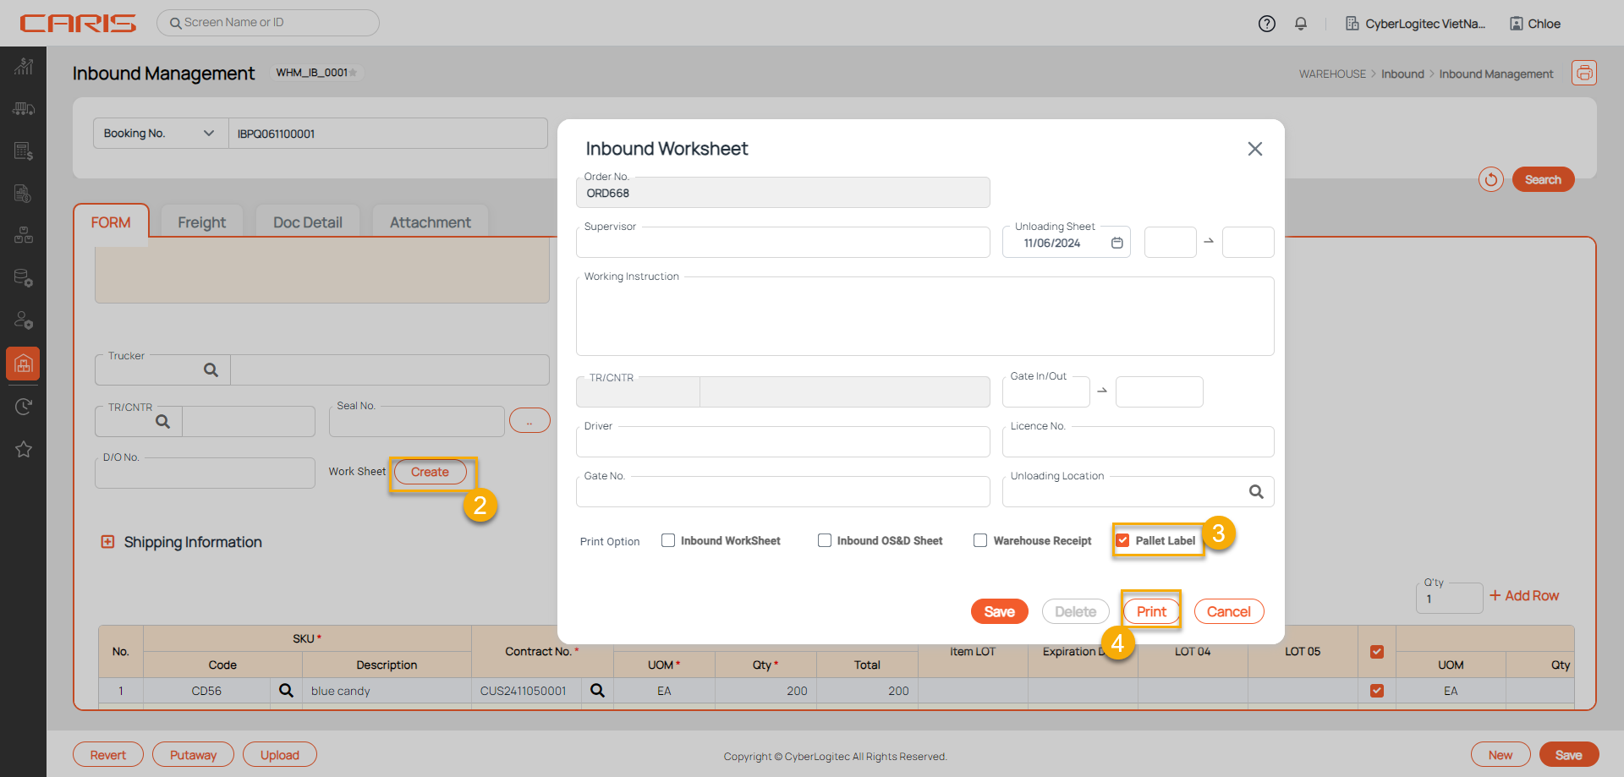
Task: Click the Putaway button
Action: coord(193,755)
